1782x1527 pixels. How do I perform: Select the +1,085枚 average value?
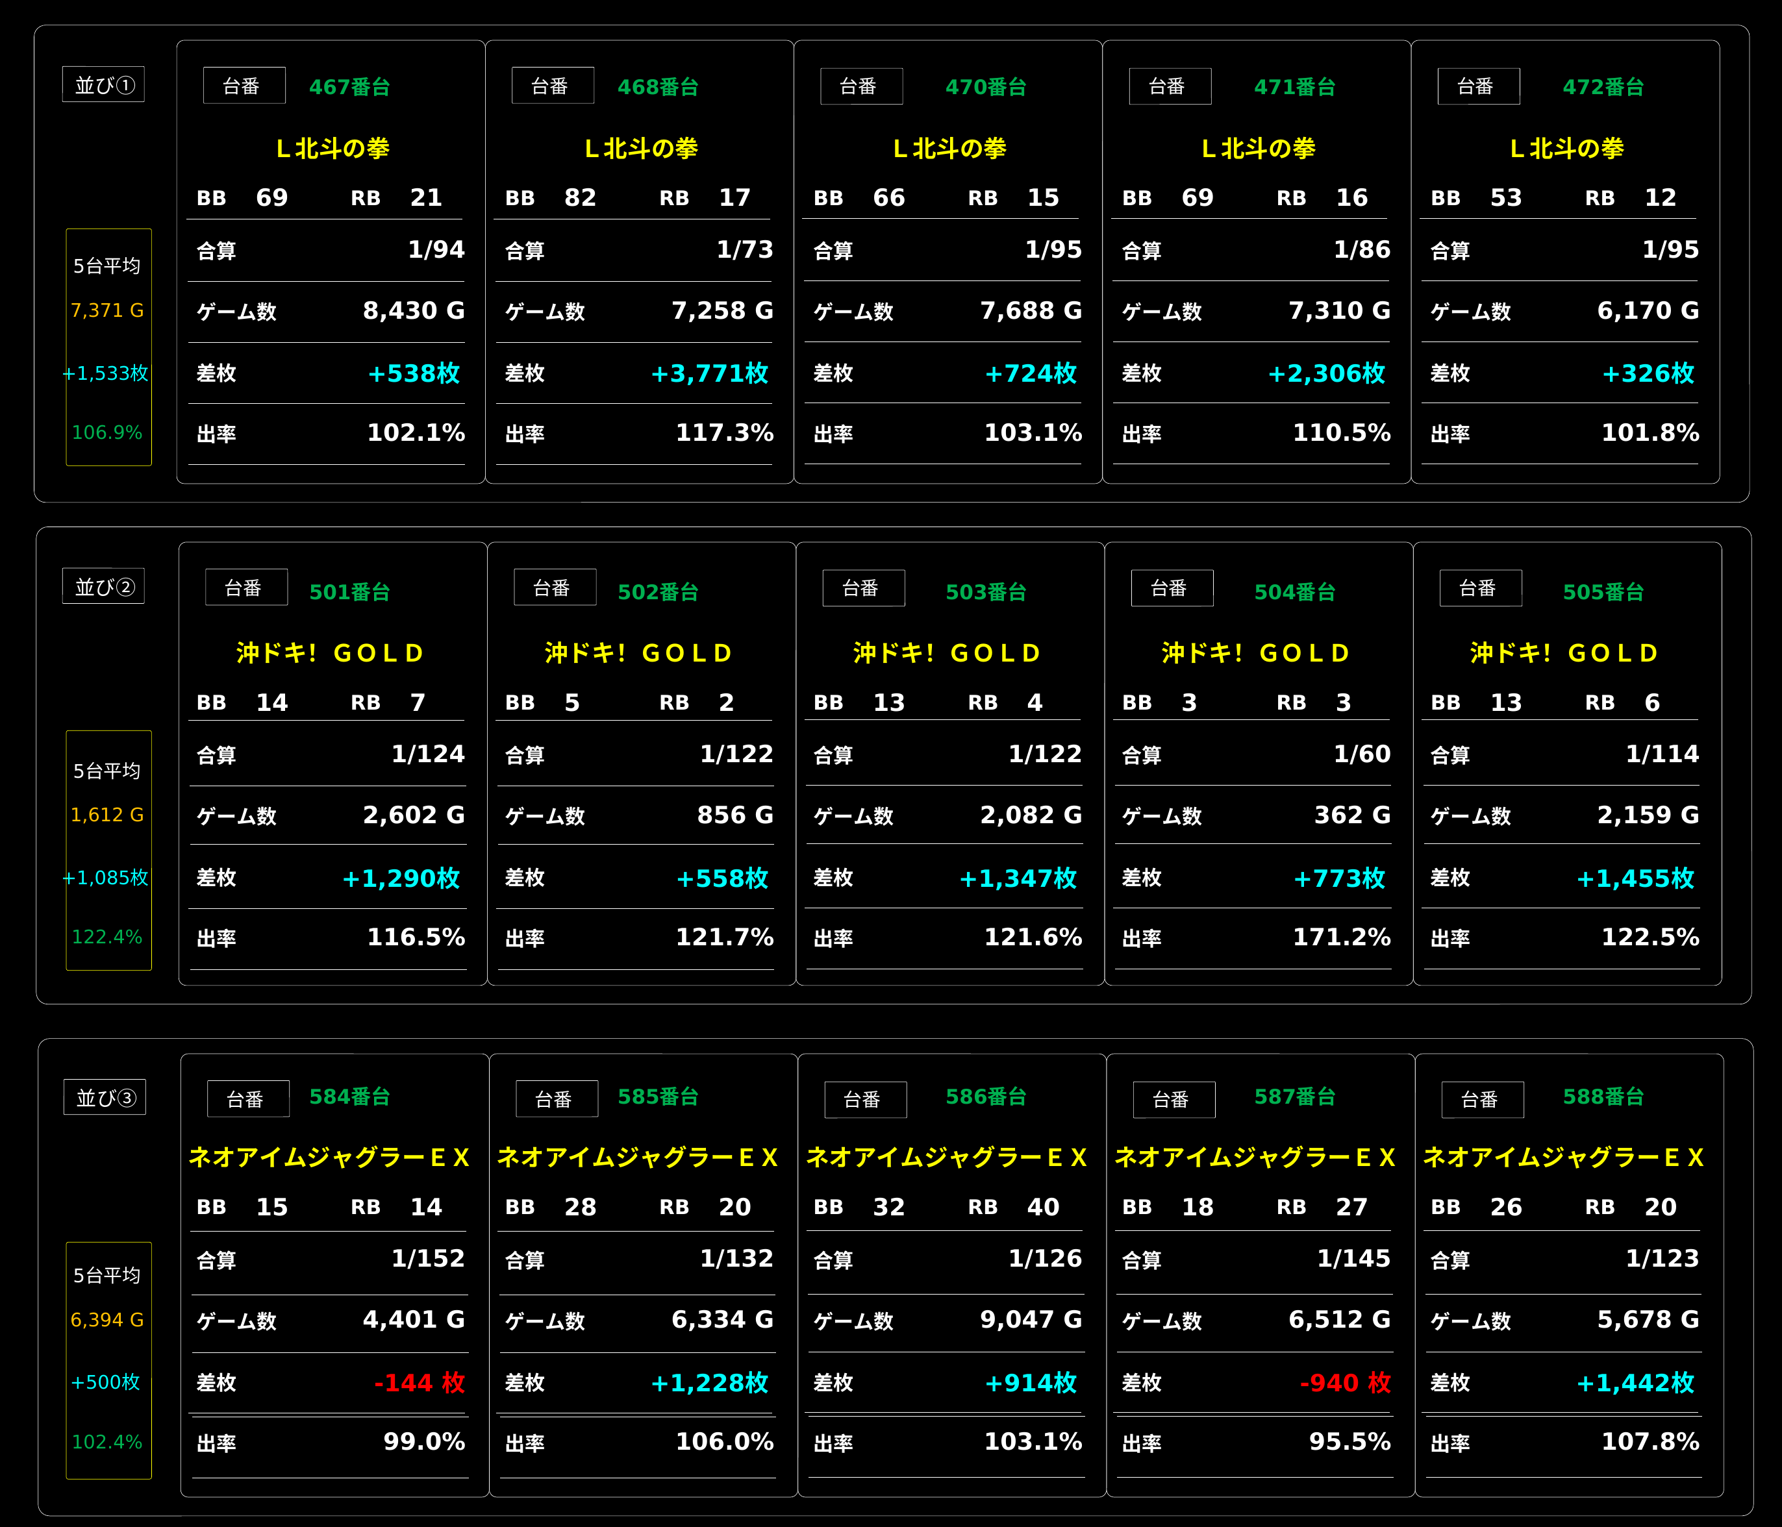(x=106, y=878)
